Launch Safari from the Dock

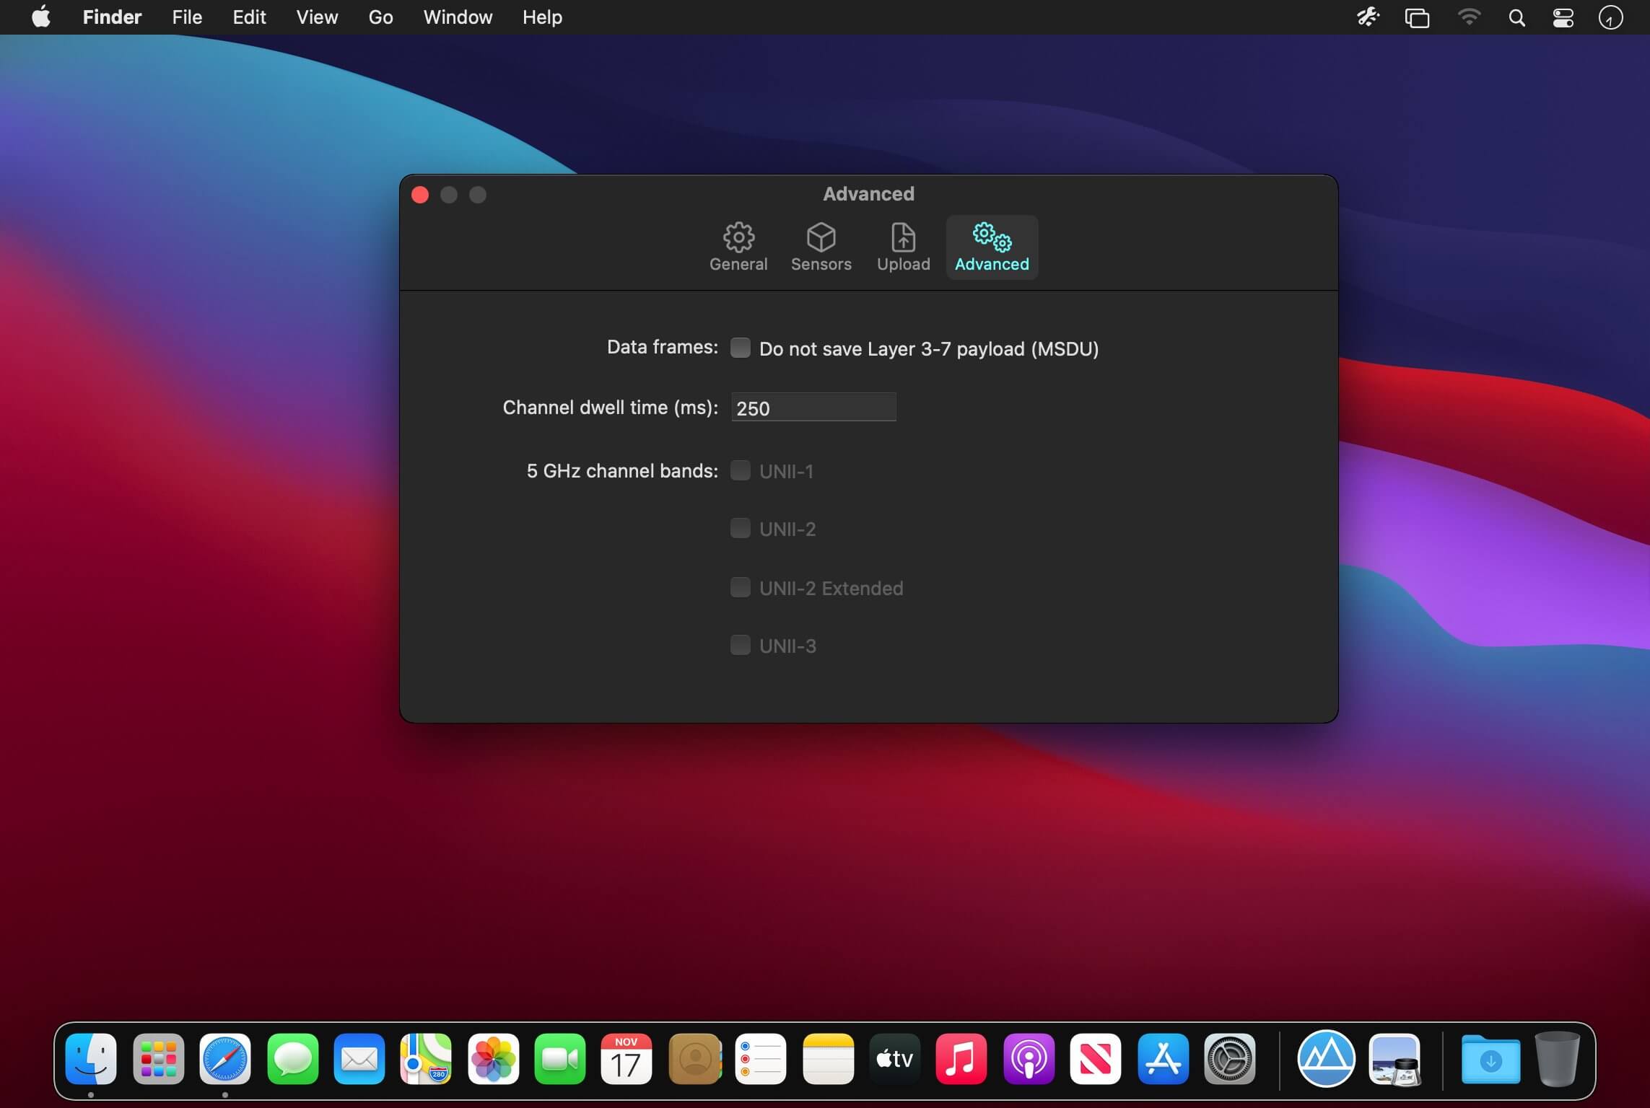click(225, 1059)
